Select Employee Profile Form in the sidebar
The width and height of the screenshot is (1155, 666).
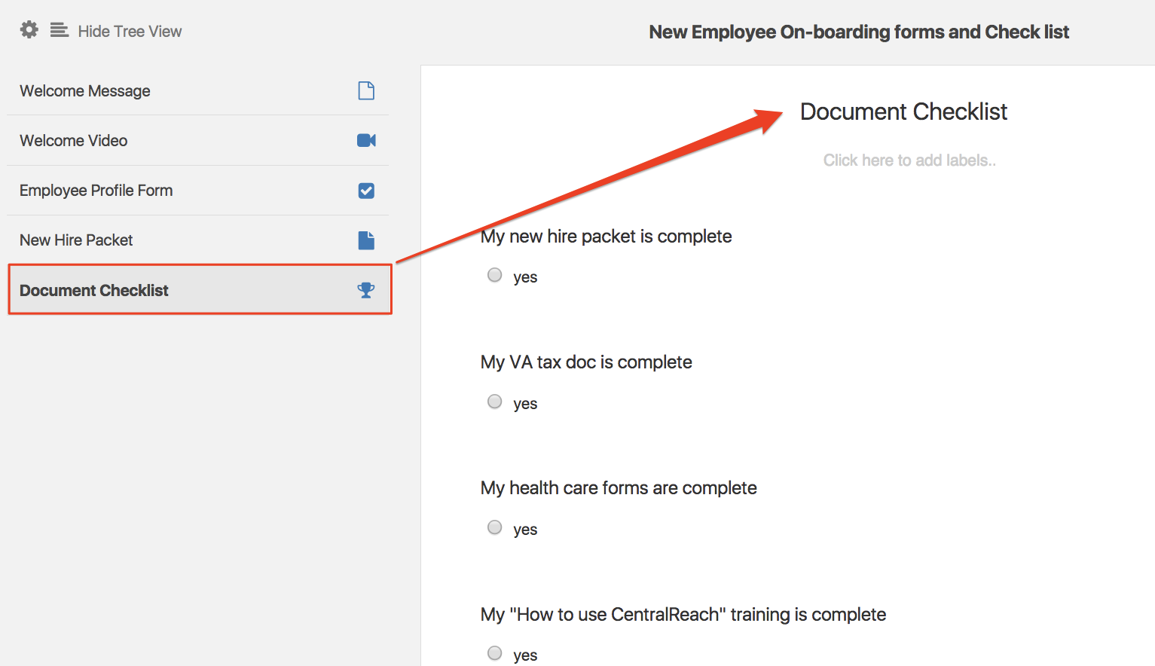pos(96,191)
